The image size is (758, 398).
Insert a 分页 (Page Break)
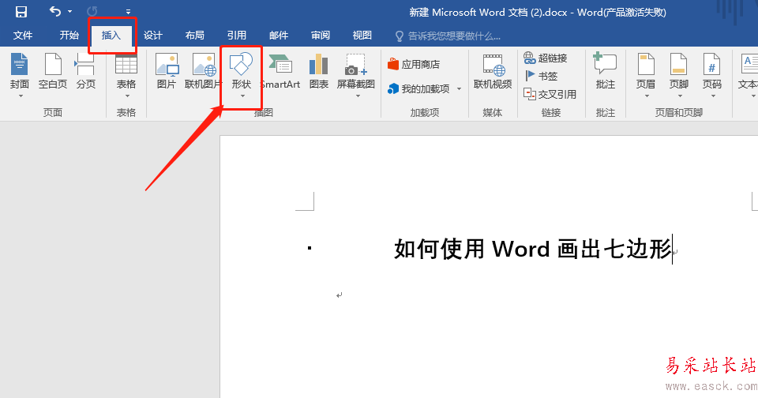click(85, 72)
